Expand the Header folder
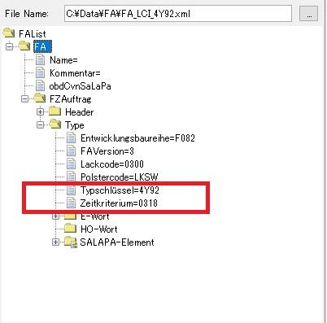 click(40, 111)
